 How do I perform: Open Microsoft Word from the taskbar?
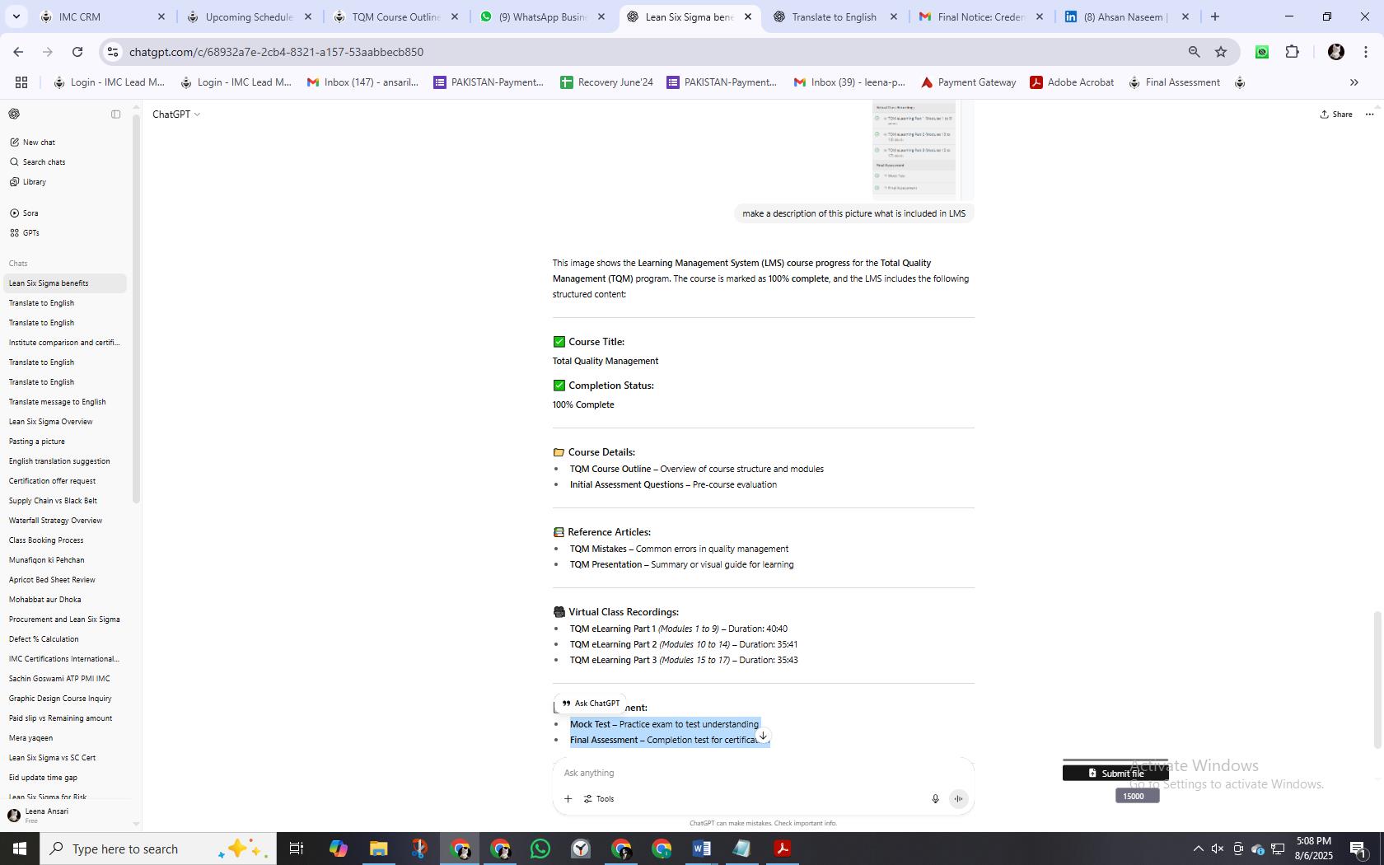click(702, 849)
